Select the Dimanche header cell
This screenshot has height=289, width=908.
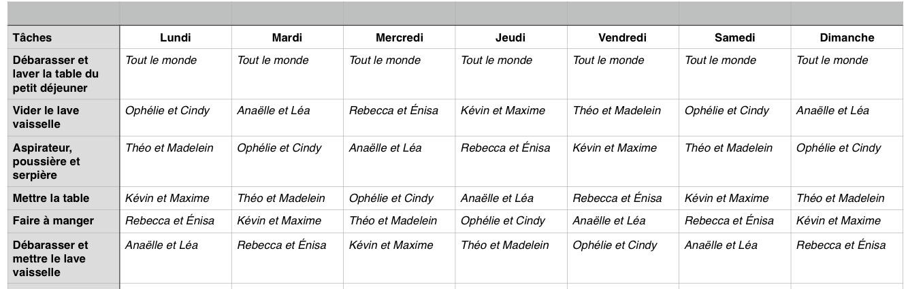[847, 37]
